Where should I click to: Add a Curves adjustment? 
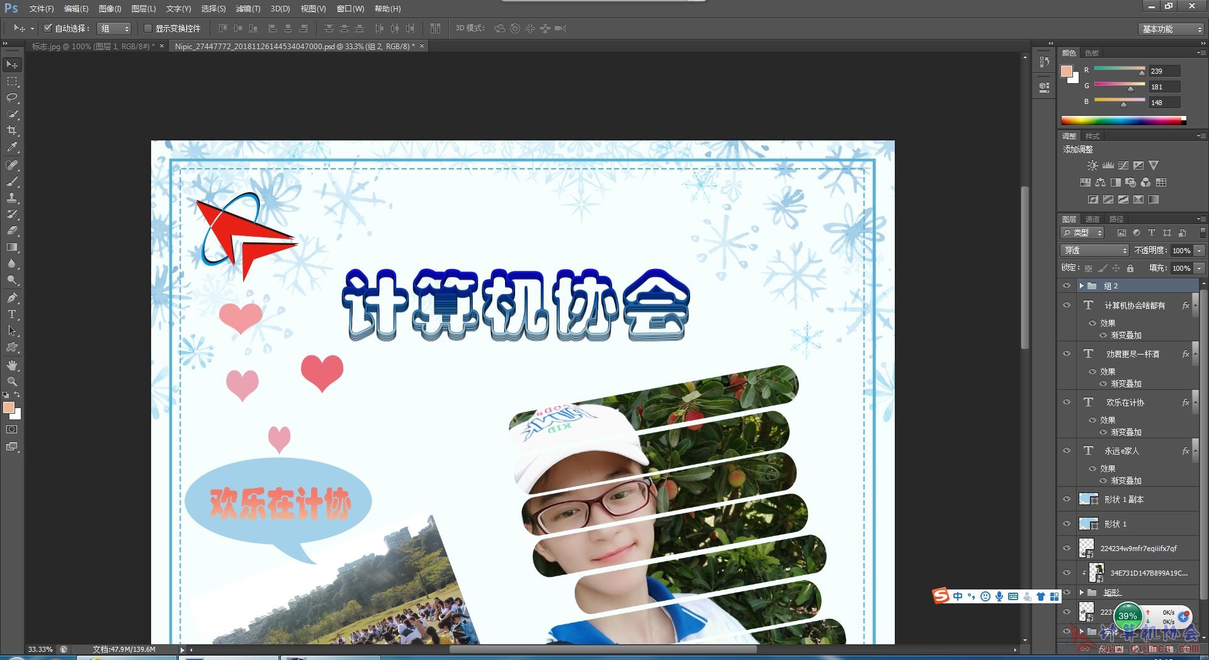[x=1123, y=166]
